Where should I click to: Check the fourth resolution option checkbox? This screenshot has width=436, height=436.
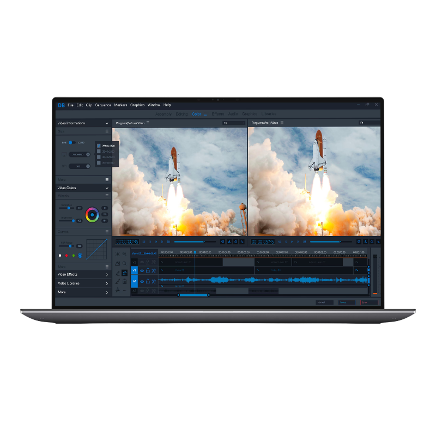coord(99,162)
